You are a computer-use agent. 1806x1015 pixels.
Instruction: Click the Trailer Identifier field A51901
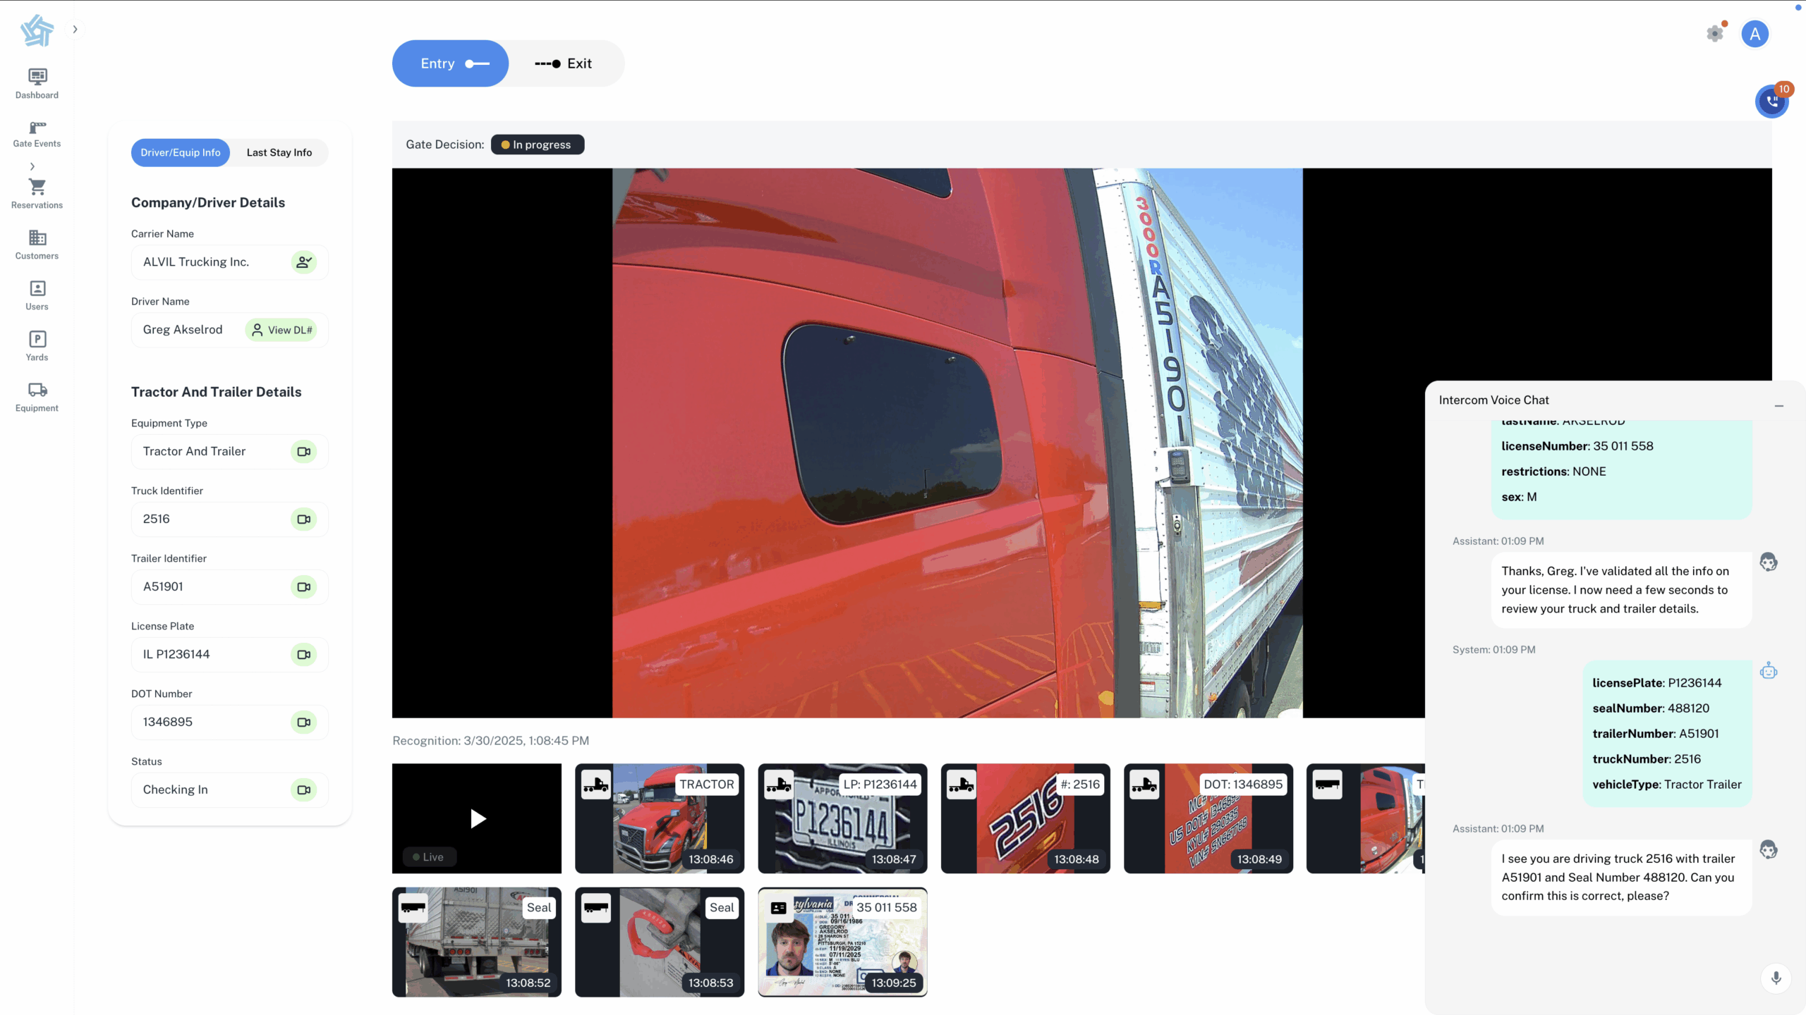click(x=230, y=587)
